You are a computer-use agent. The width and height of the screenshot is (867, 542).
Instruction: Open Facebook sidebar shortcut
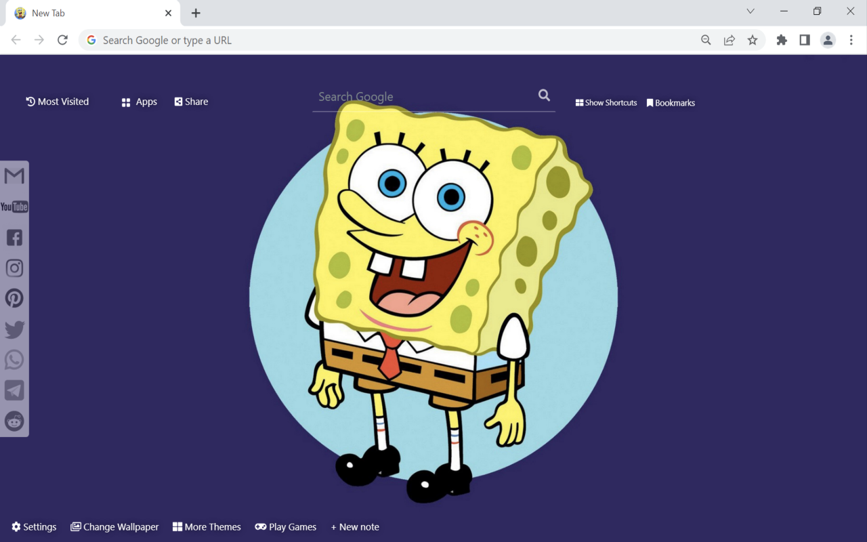coord(14,237)
